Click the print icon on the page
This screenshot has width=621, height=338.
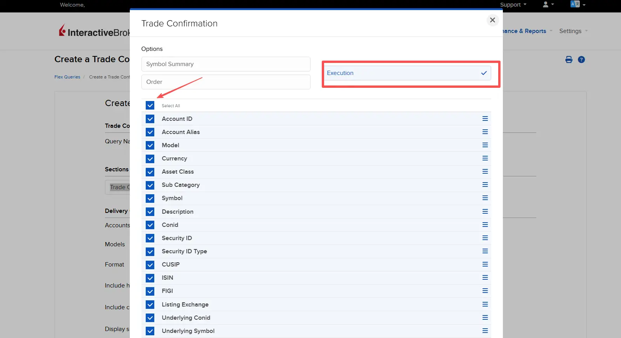(x=569, y=59)
